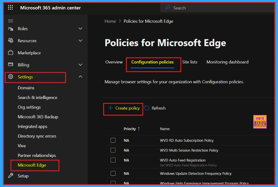
Task: Open Microsoft 365 Backup
Action: (x=38, y=117)
